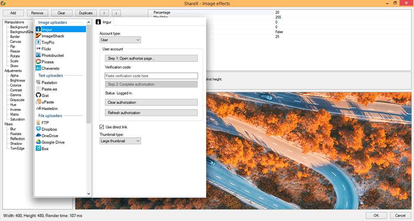The image size is (414, 221).
Task: Select Scale in the effects tree
Action: click(x=14, y=61)
